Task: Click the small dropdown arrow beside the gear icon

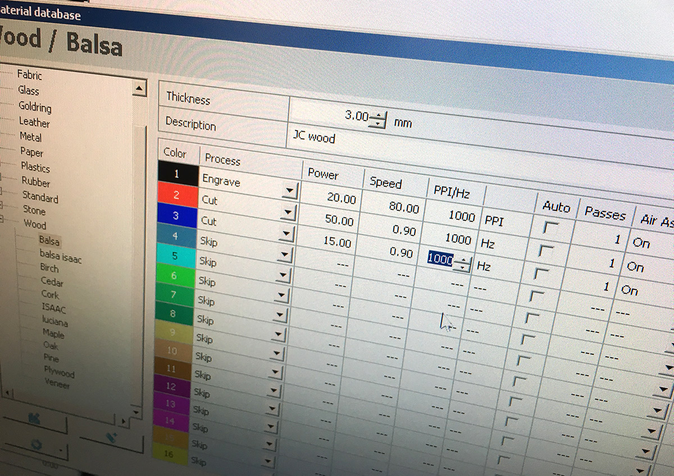Action: pos(60,450)
